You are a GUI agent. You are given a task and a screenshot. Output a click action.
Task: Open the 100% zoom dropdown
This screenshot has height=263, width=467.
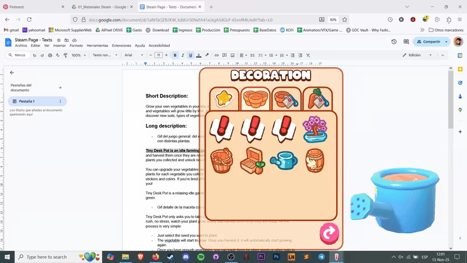tap(79, 55)
